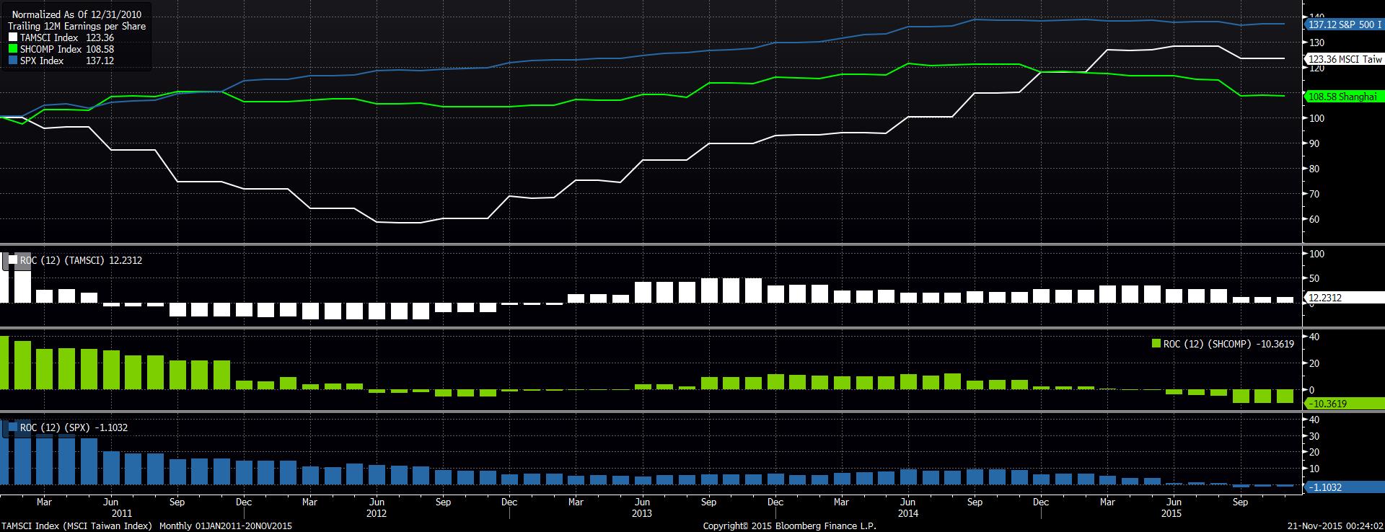Select the 123.36 MSCI Taiw price tag
1385x532 pixels.
(1344, 59)
